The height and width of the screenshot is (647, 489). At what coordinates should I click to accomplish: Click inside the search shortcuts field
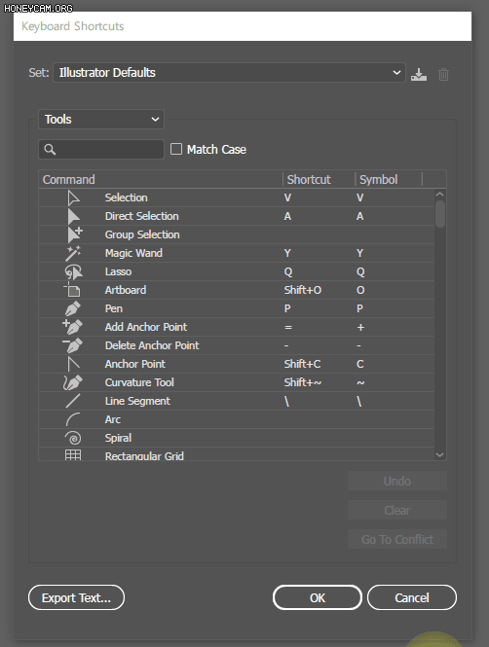click(101, 150)
